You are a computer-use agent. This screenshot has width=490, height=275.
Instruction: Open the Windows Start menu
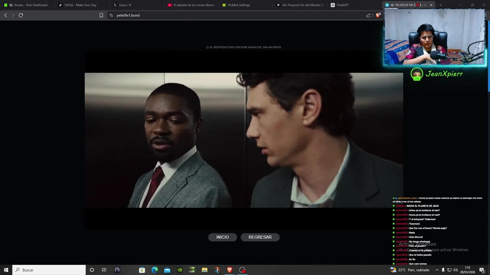(x=6, y=270)
